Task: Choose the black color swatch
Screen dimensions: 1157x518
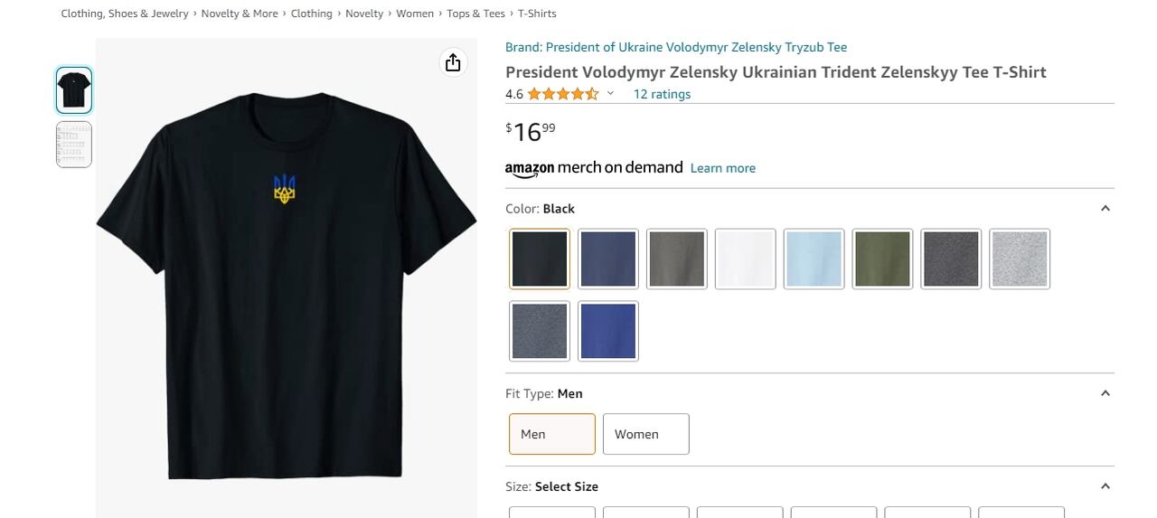Action: (x=540, y=259)
